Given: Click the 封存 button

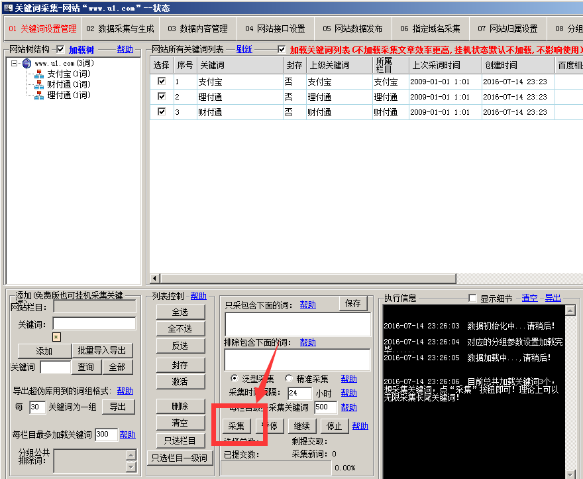Looking at the screenshot, I should [x=180, y=366].
